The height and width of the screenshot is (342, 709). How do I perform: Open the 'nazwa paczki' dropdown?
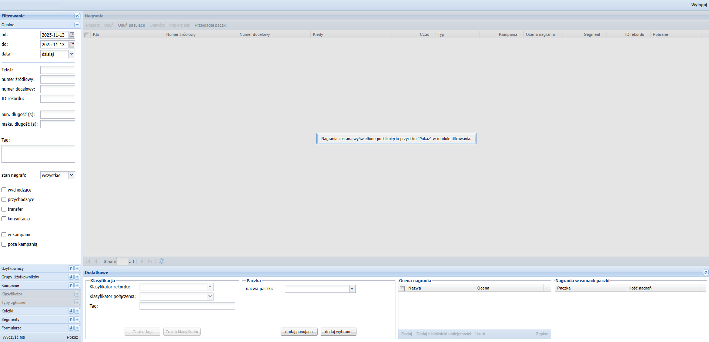coord(352,289)
